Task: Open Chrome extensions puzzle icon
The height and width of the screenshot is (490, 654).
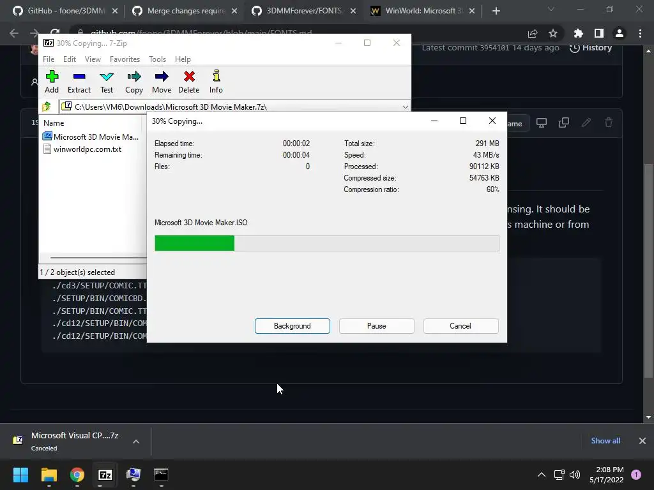Action: [x=578, y=33]
